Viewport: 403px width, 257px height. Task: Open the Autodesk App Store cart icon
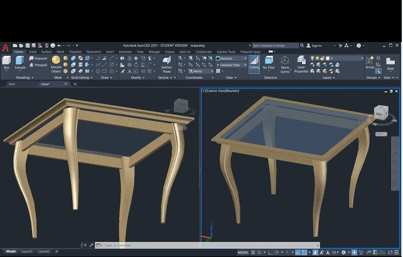[340, 45]
